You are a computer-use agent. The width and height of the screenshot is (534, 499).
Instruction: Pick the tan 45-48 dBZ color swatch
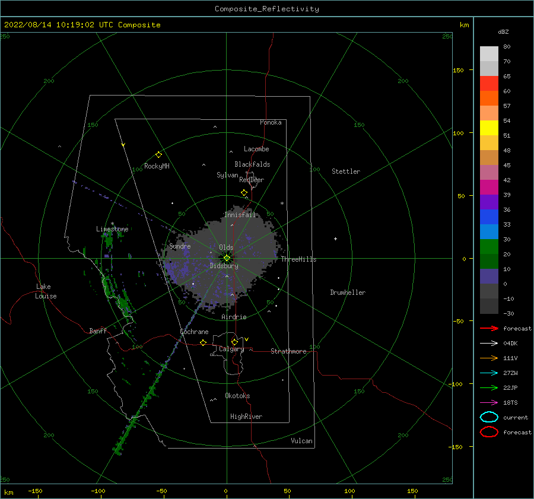[489, 158]
